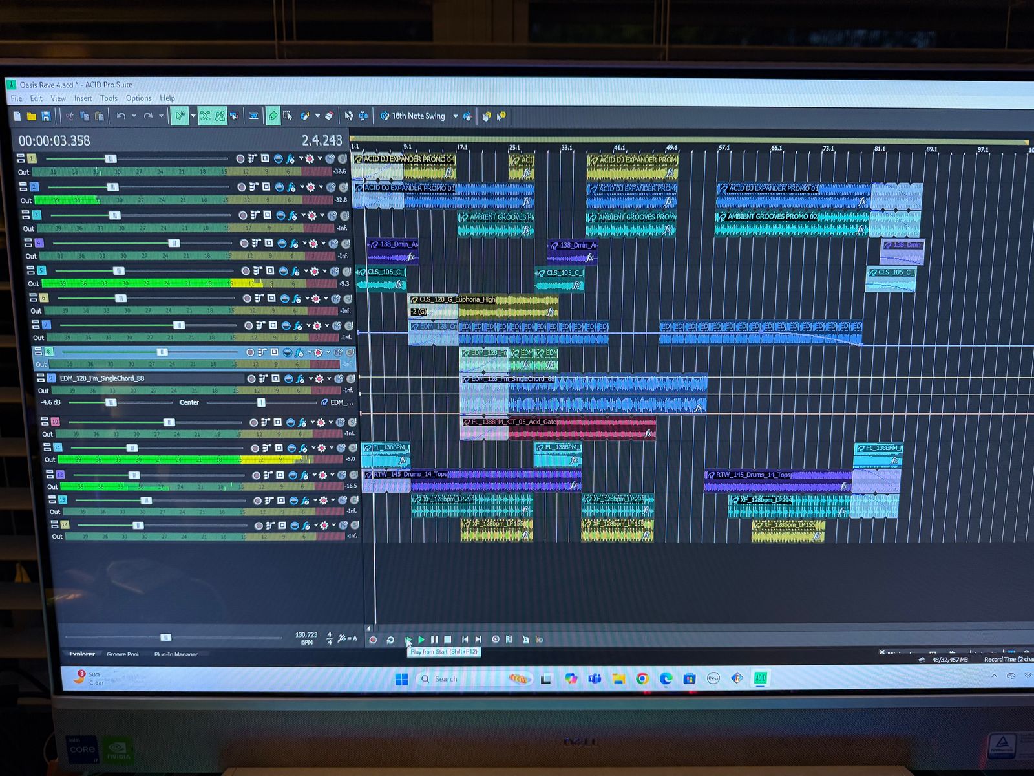Click the Stop button in transport bar
The height and width of the screenshot is (776, 1034).
[447, 640]
